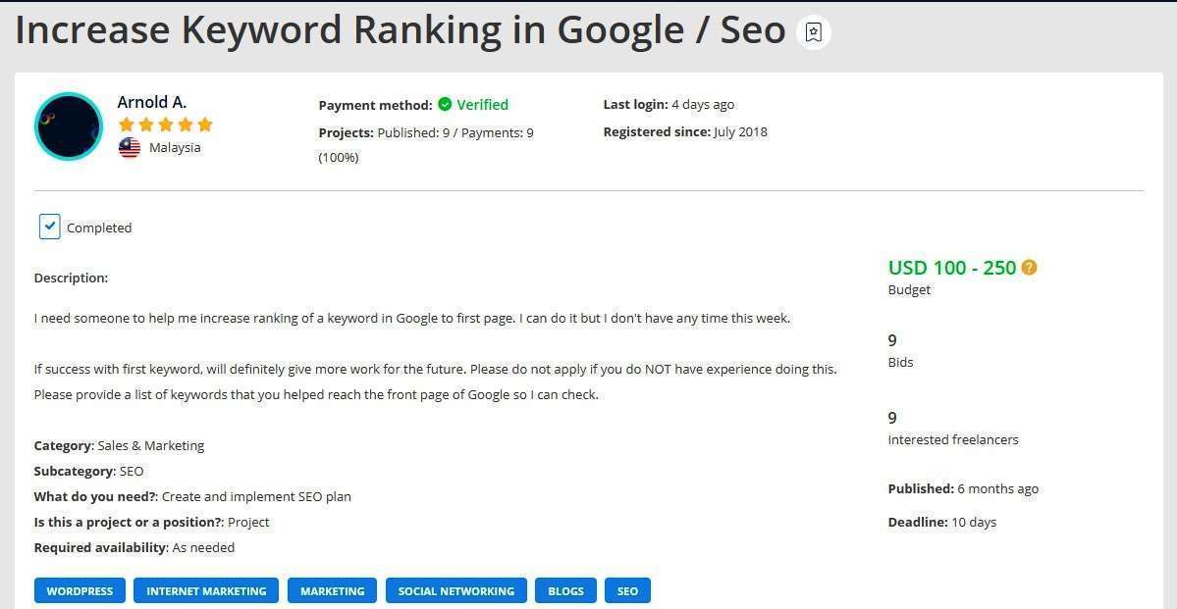Click the five-star rating icons
1177x609 pixels.
(x=165, y=125)
